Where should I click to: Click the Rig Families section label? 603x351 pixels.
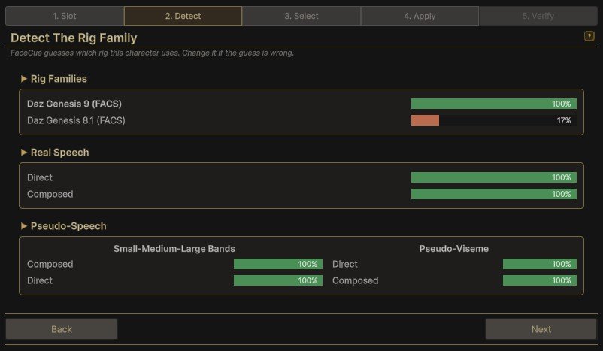pyautogui.click(x=59, y=79)
